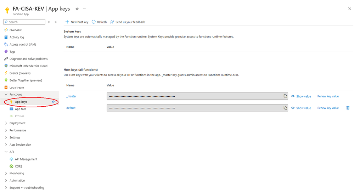The width and height of the screenshot is (354, 192).
Task: Toggle favorite star on App keys
Action: (54, 102)
